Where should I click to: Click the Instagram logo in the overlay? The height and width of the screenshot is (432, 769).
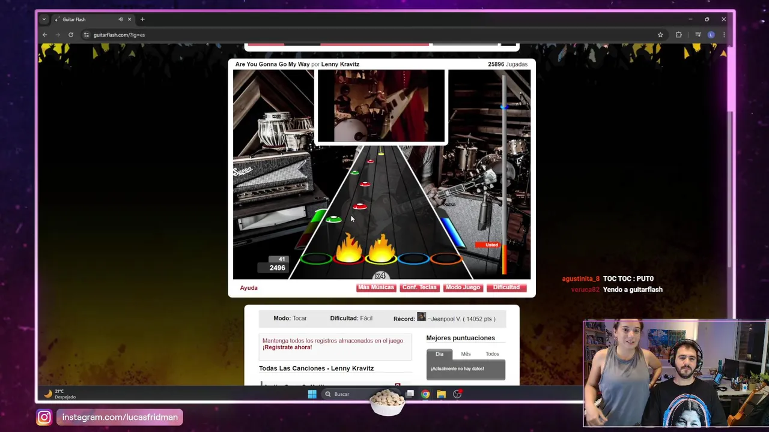coord(44,417)
